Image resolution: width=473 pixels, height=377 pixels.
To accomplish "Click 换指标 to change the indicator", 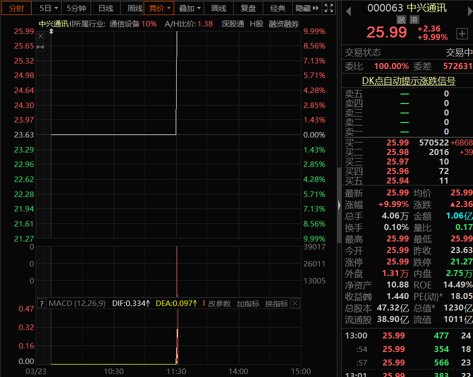I will pyautogui.click(x=276, y=303).
